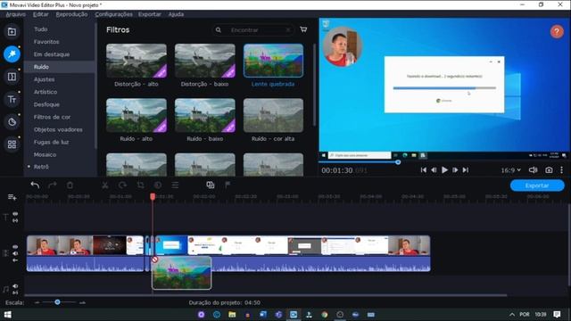Click the preview seek bar handle

(398, 162)
